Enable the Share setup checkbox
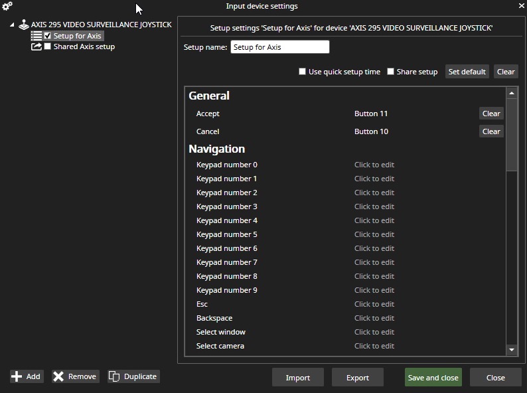 390,72
